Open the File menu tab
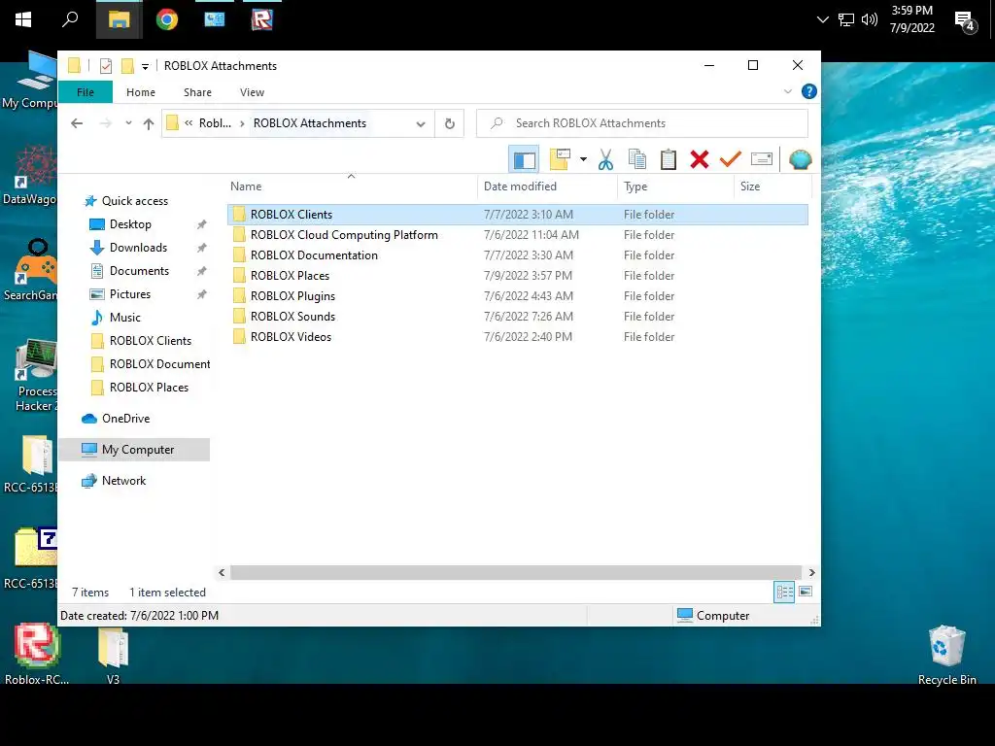Screen dimensions: 995x746 [x=86, y=92]
